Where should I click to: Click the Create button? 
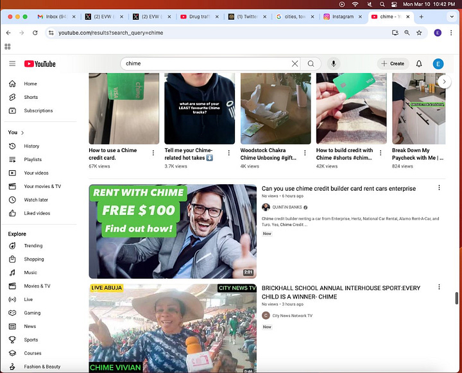pyautogui.click(x=393, y=64)
